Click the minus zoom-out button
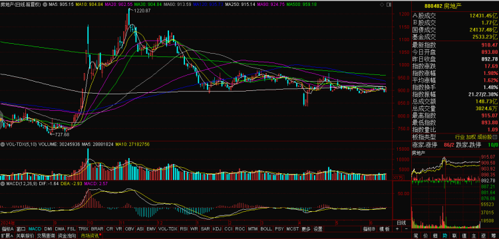This screenshot has height=239, width=499. 407,229
